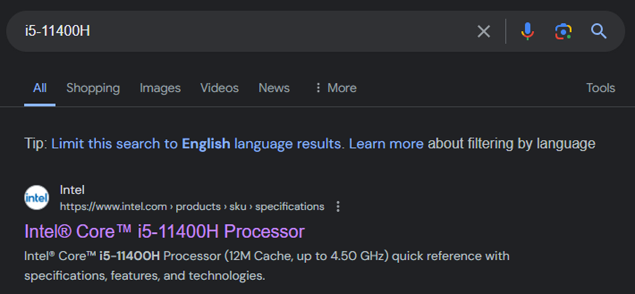Switch to the Images tab
Viewport: 635px width, 294px height.
coord(160,88)
